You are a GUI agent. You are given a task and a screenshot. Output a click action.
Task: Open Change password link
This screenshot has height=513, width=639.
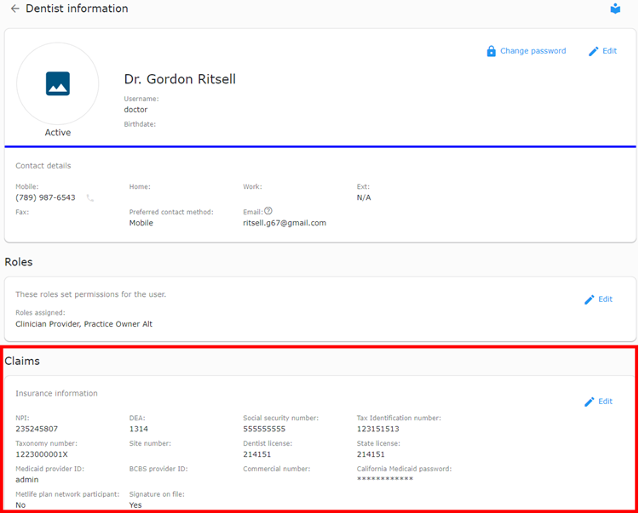[x=533, y=51]
